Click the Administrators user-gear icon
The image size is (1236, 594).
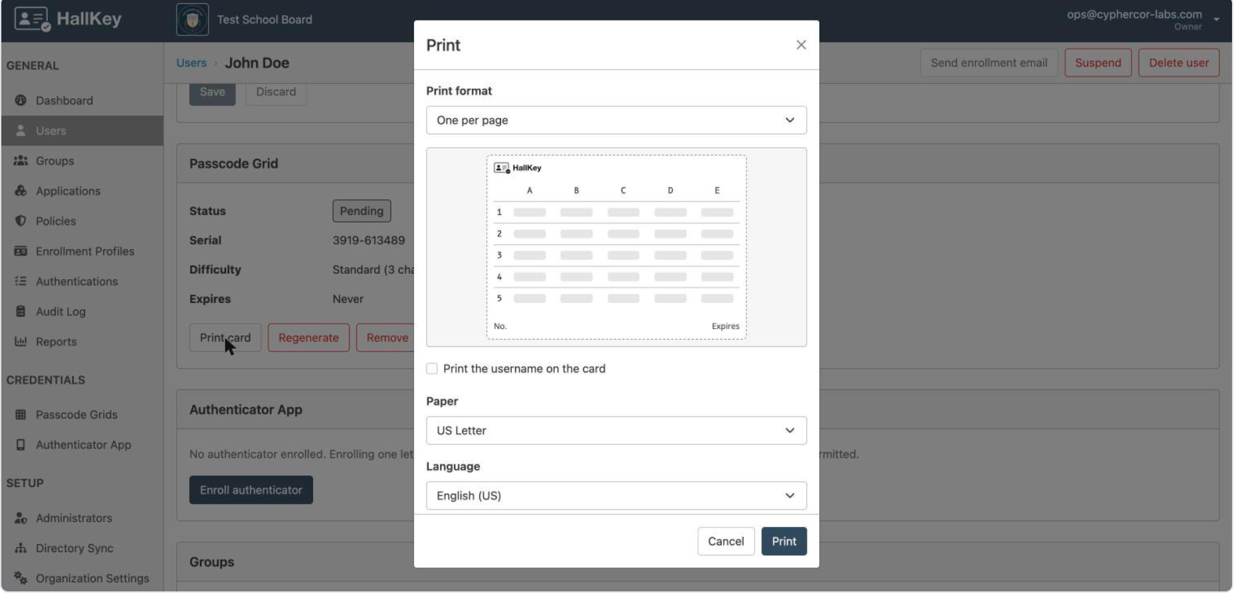(x=21, y=518)
